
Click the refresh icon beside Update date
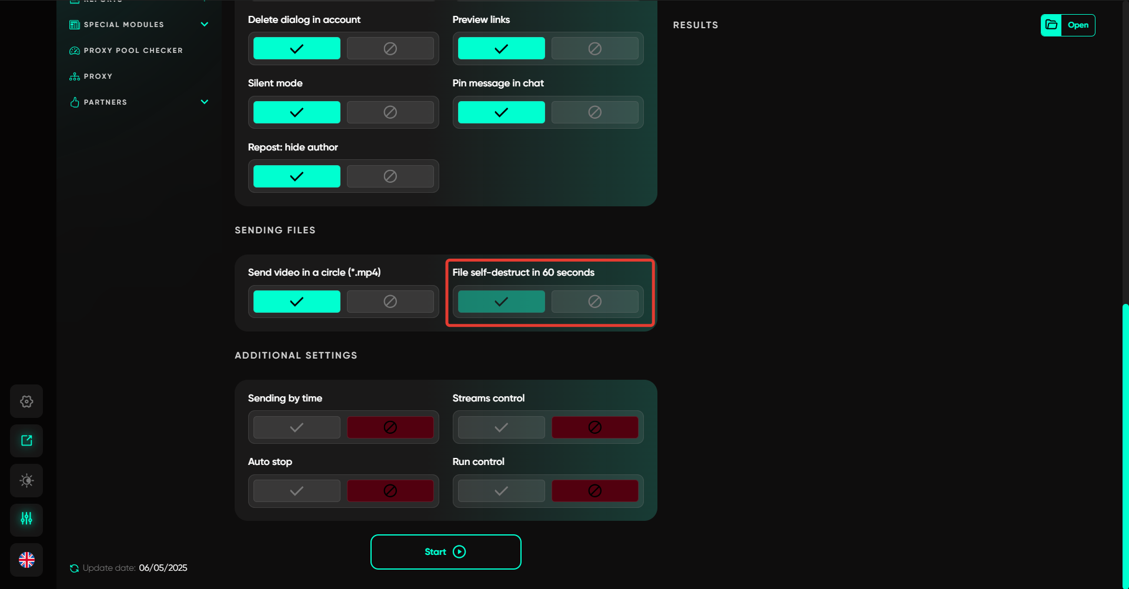click(74, 568)
